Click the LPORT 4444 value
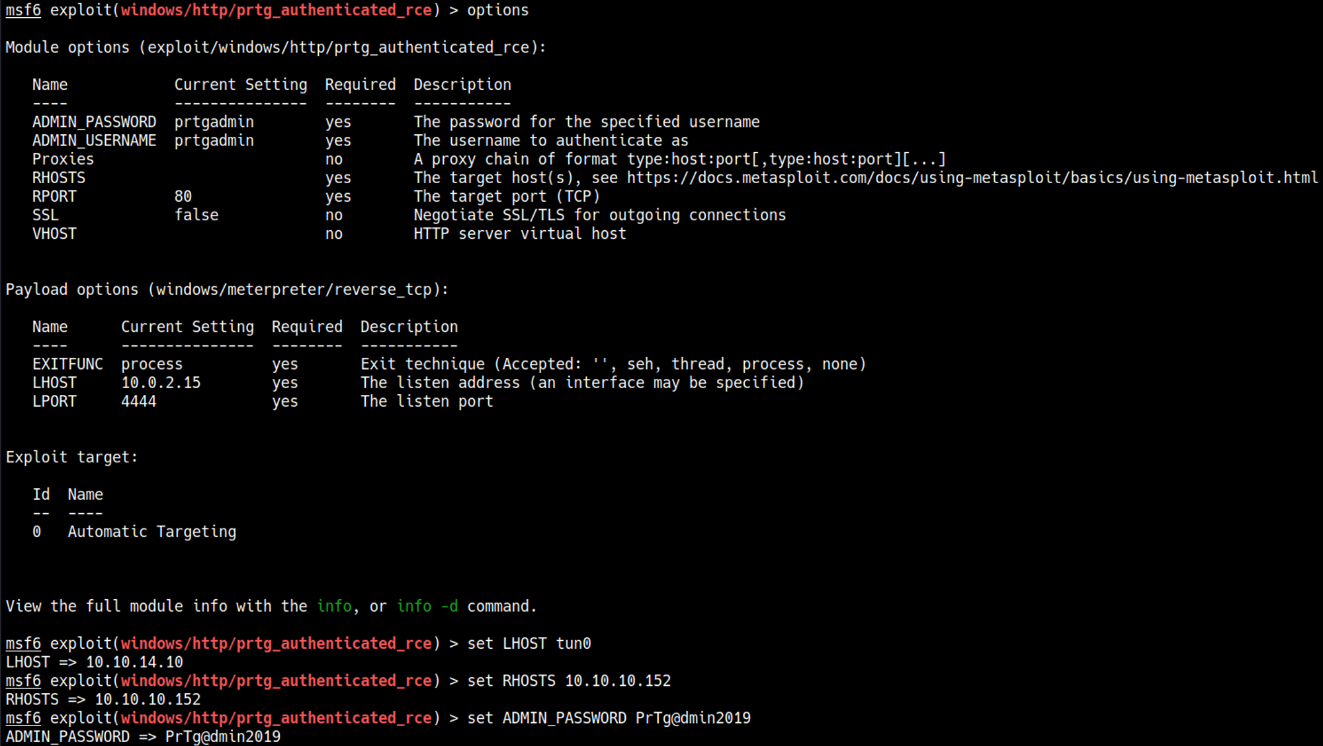This screenshot has width=1323, height=746. point(139,401)
